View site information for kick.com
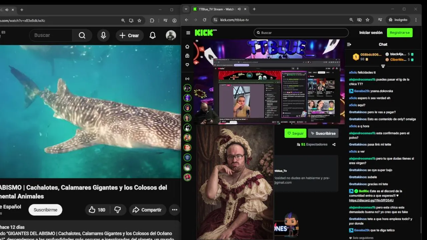The image size is (427, 240). click(x=216, y=20)
